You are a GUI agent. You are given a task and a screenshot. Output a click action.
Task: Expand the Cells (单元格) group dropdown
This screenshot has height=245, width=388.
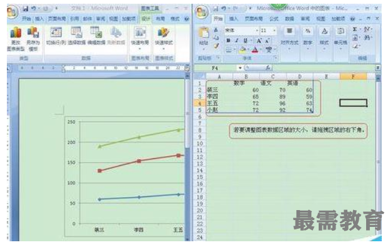(341, 49)
